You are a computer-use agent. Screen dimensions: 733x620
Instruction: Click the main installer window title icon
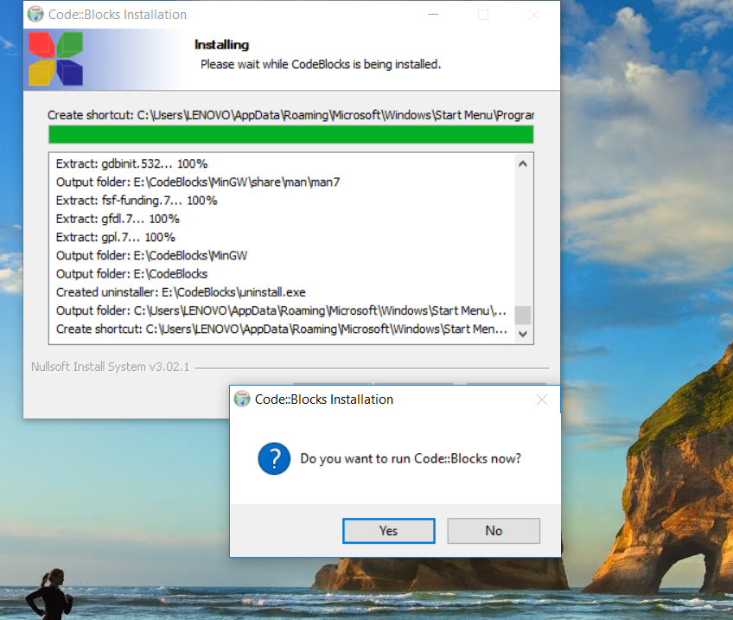[x=35, y=15]
